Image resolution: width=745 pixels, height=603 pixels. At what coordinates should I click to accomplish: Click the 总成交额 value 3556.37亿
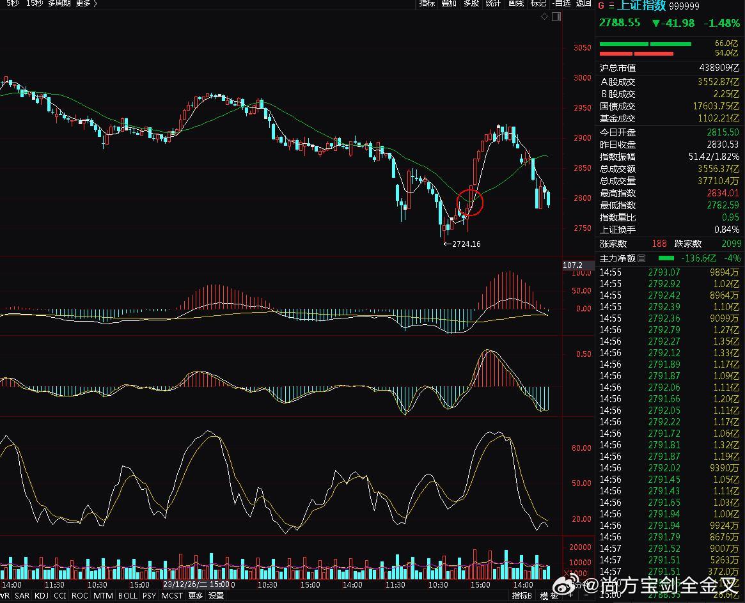pos(718,169)
